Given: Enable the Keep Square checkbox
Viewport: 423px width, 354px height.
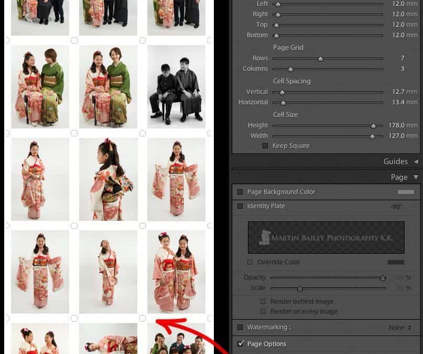Looking at the screenshot, I should pos(265,146).
